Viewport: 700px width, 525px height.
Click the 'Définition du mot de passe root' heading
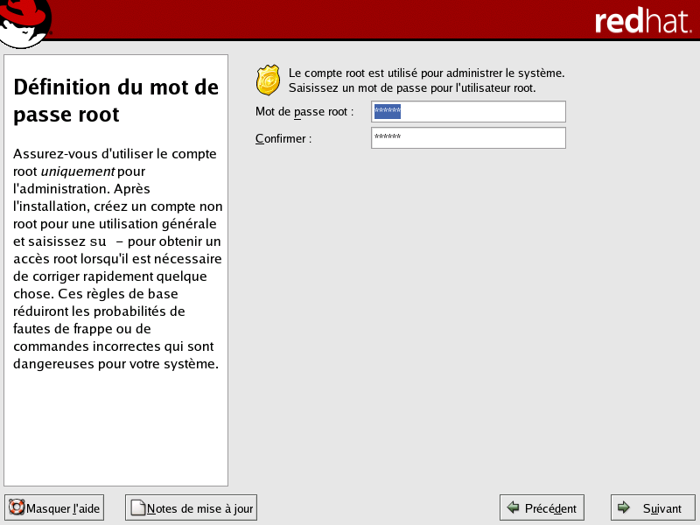coord(115,101)
